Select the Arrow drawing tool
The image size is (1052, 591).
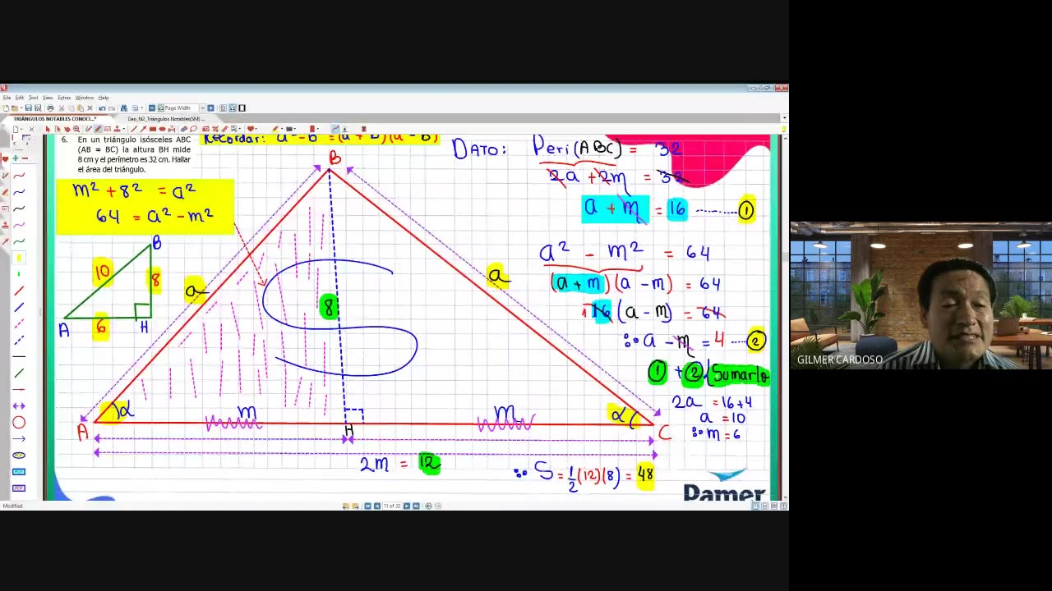click(144, 129)
